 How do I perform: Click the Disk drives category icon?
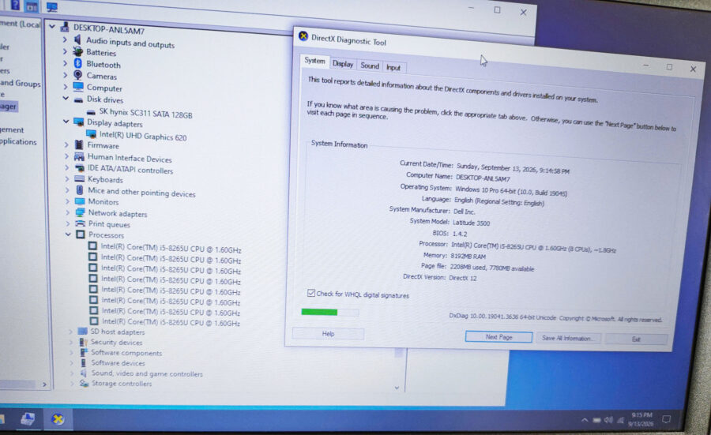pos(78,99)
